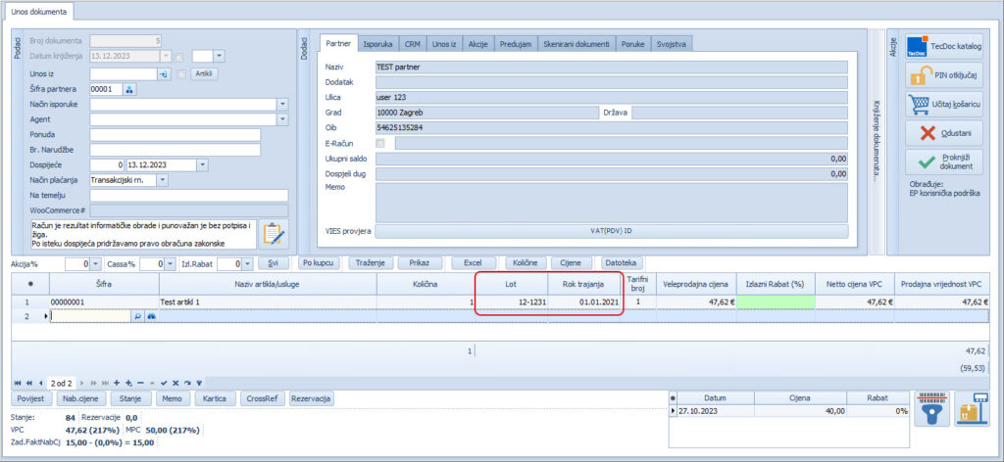Switch to the Isporuka tab
The height and width of the screenshot is (462, 1004).
click(x=378, y=44)
